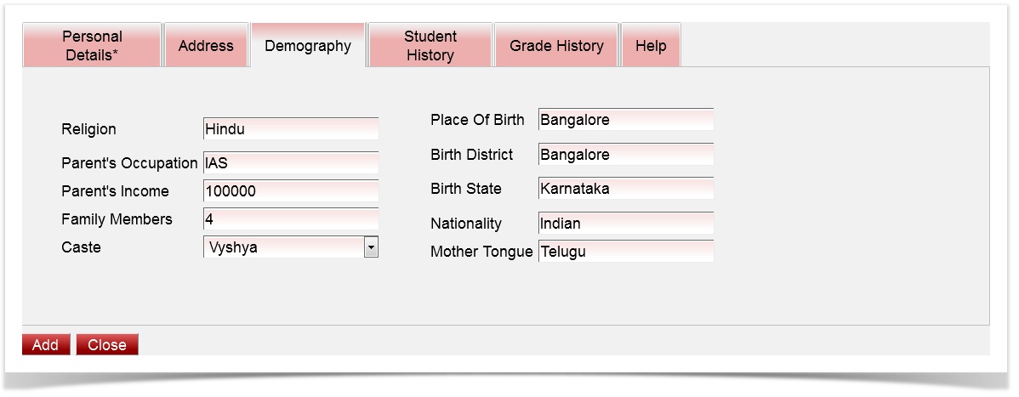Go to the Grade History tab
The width and height of the screenshot is (1019, 397).
(x=556, y=46)
